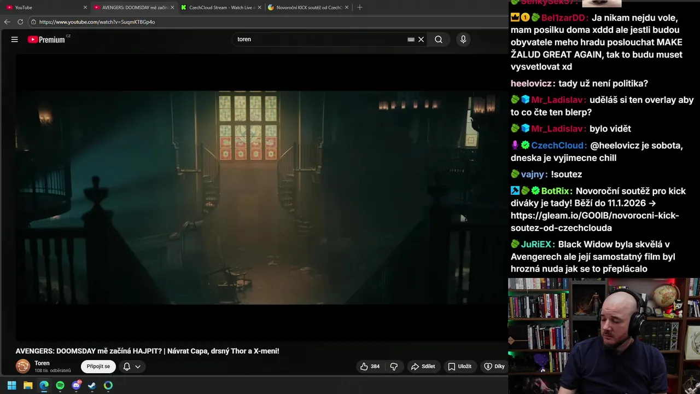Open Discord from the taskbar

tap(76, 385)
